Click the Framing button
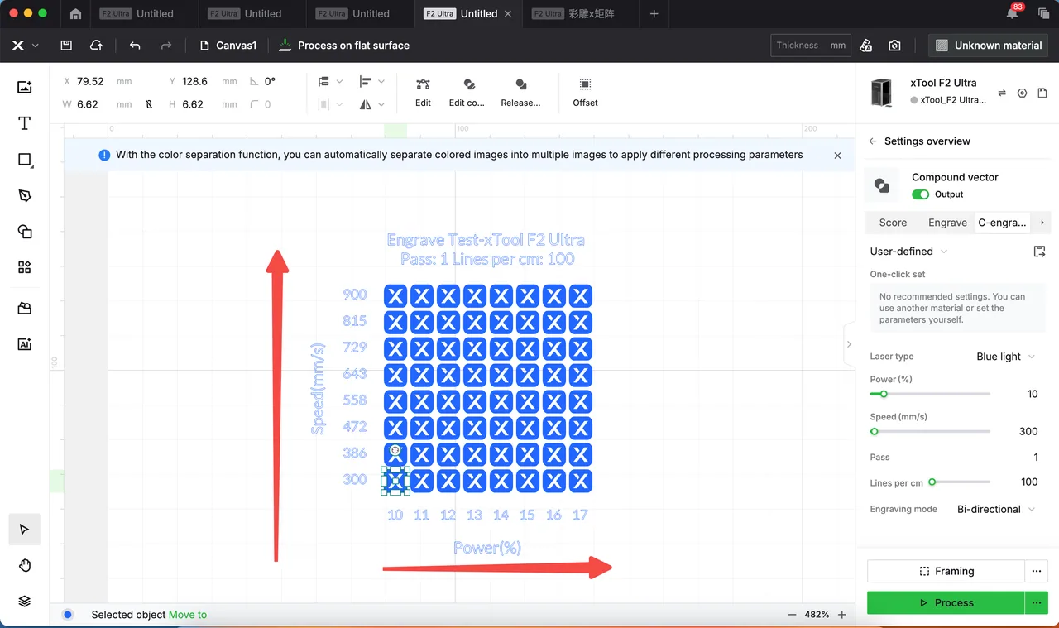The image size is (1059, 628). (946, 571)
